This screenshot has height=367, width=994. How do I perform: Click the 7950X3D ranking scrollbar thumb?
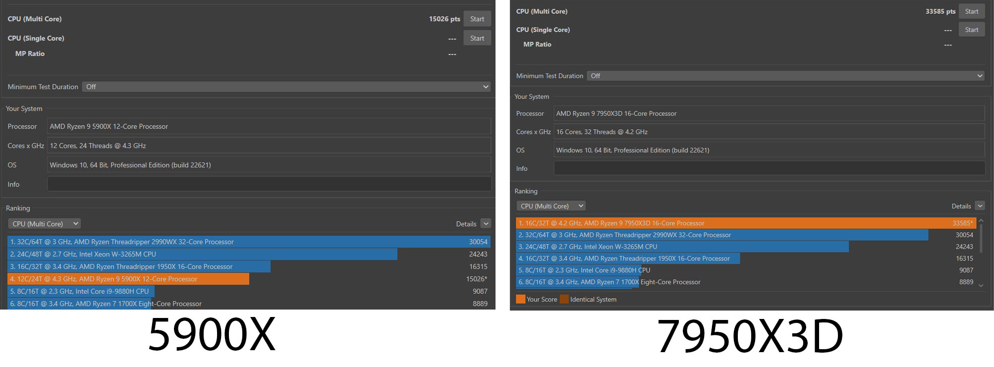[x=981, y=240]
